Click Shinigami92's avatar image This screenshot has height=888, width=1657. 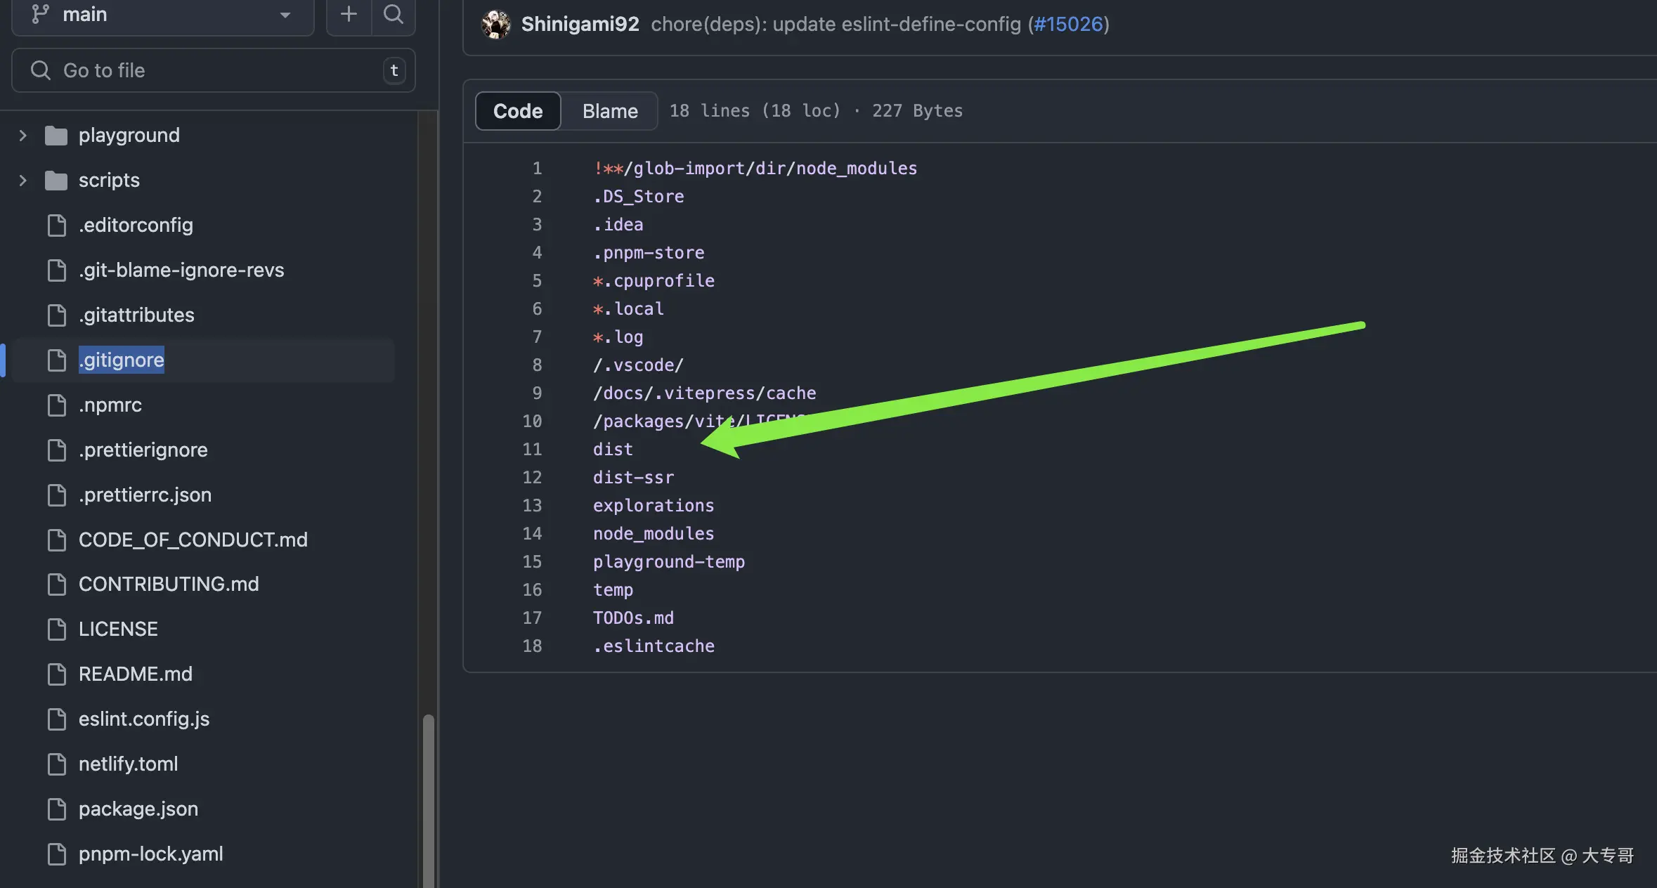(x=496, y=25)
